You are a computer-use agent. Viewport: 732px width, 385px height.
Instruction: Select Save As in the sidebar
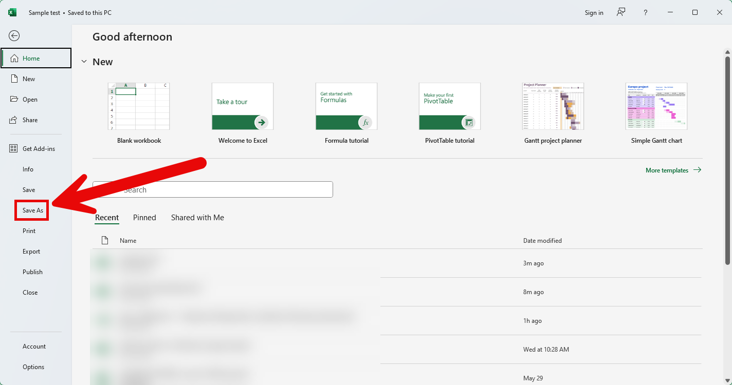pyautogui.click(x=32, y=210)
